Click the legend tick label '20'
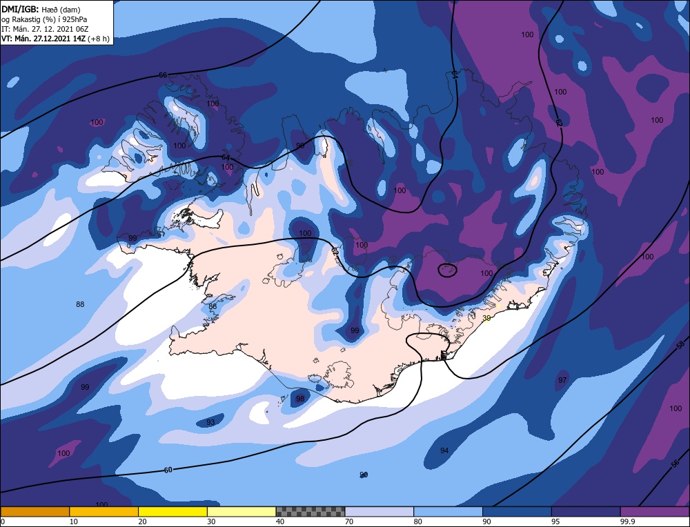 (143, 521)
